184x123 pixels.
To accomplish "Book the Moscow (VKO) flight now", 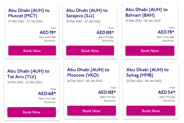I will tap(91, 111).
